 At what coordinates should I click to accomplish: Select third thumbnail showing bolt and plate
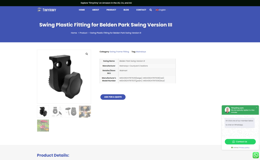click(71, 111)
